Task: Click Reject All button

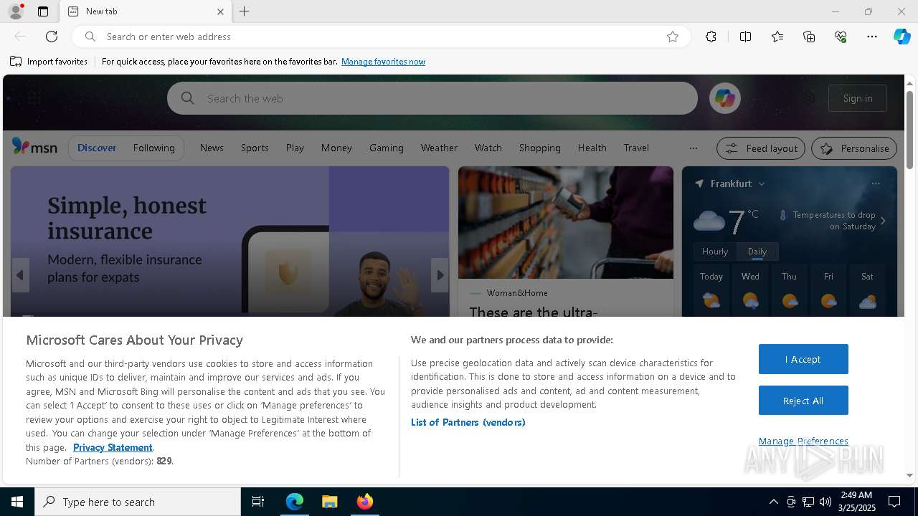Action: [x=803, y=401]
